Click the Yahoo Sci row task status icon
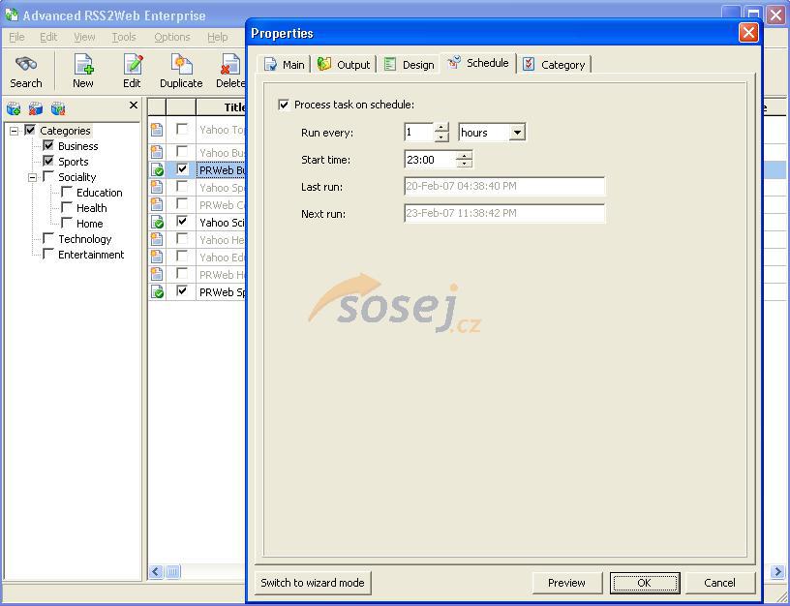This screenshot has width=790, height=606. click(157, 222)
